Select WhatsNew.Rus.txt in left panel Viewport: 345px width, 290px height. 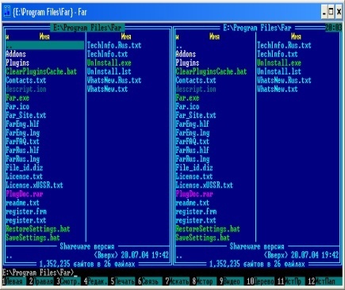114,80
